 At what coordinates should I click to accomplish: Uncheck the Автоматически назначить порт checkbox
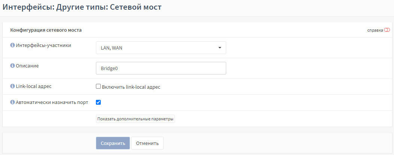pos(98,102)
